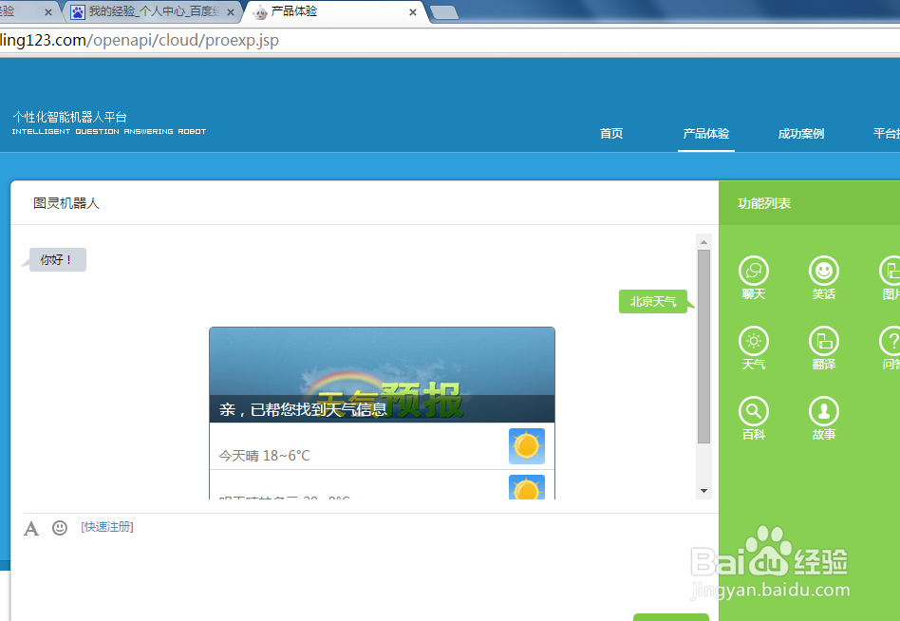Click the 今天晴 18~6°C weather row
This screenshot has height=621, width=900.
[382, 446]
